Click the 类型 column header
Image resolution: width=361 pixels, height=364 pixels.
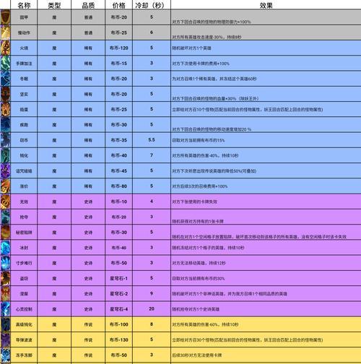click(54, 5)
